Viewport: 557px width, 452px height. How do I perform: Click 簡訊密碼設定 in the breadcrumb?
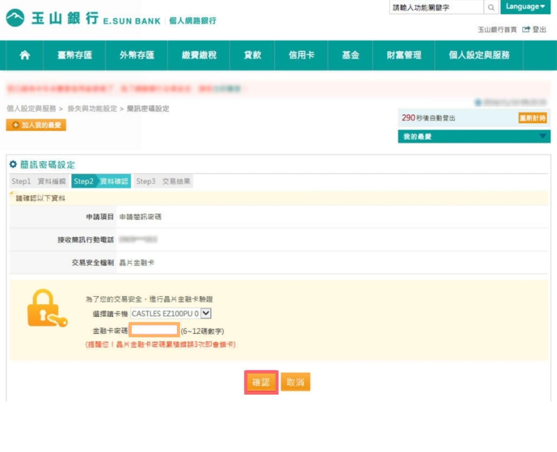point(148,109)
